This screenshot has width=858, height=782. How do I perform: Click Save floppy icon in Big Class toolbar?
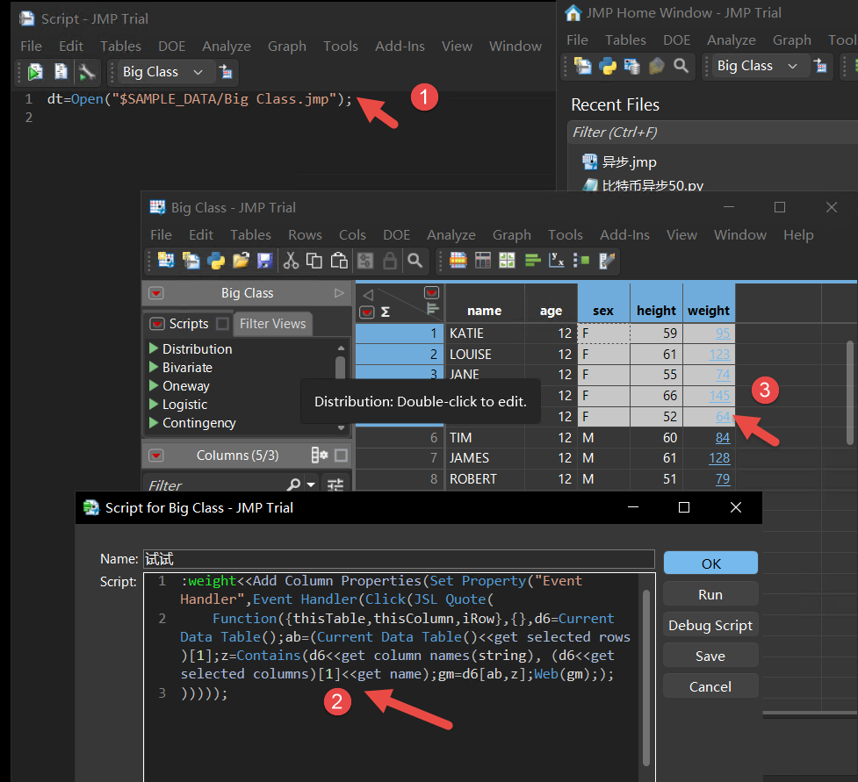click(265, 261)
